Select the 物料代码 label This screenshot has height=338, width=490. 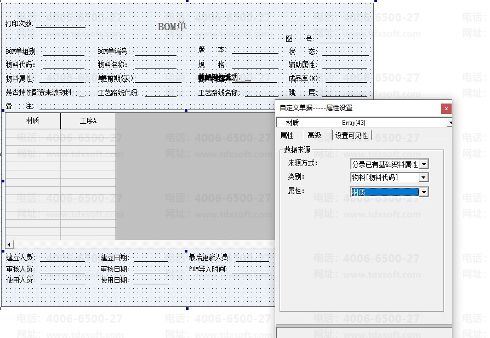click(x=20, y=65)
